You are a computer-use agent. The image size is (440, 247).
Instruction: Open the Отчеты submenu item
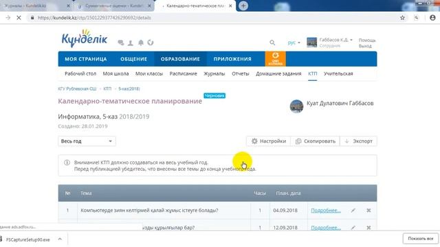click(x=240, y=73)
